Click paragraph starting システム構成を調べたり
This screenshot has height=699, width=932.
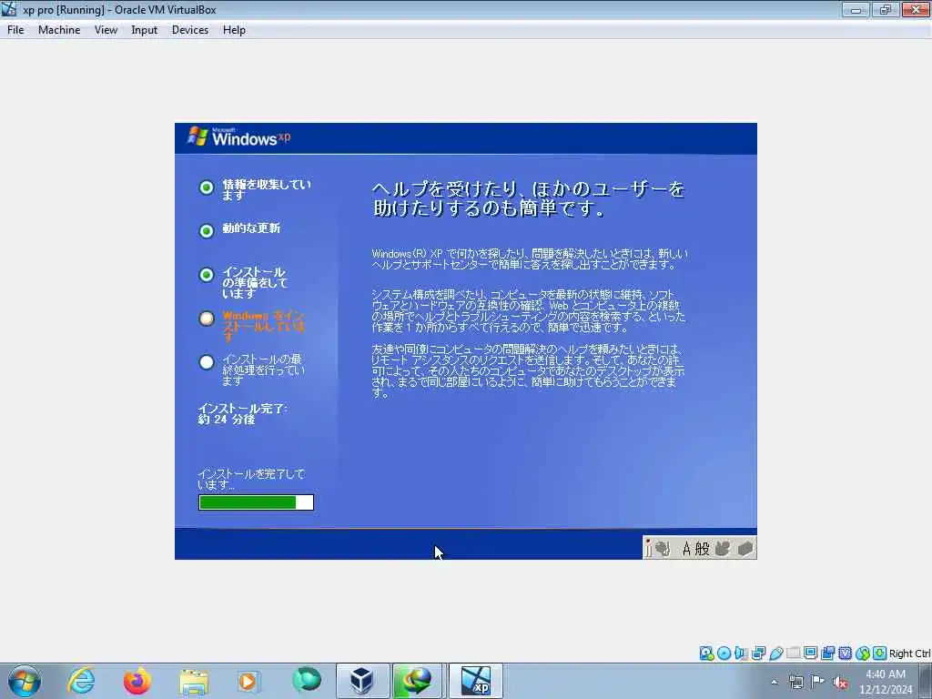(529, 311)
